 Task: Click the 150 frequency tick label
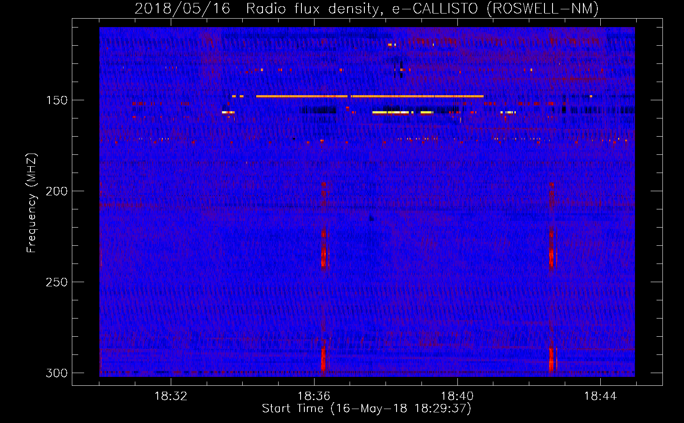pyautogui.click(x=56, y=100)
